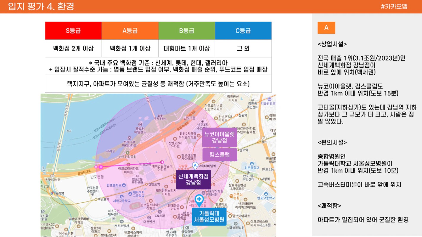Click the '<상업시설>' heading
Image resolution: width=422 pixels, height=237 pixels.
[x=332, y=44]
